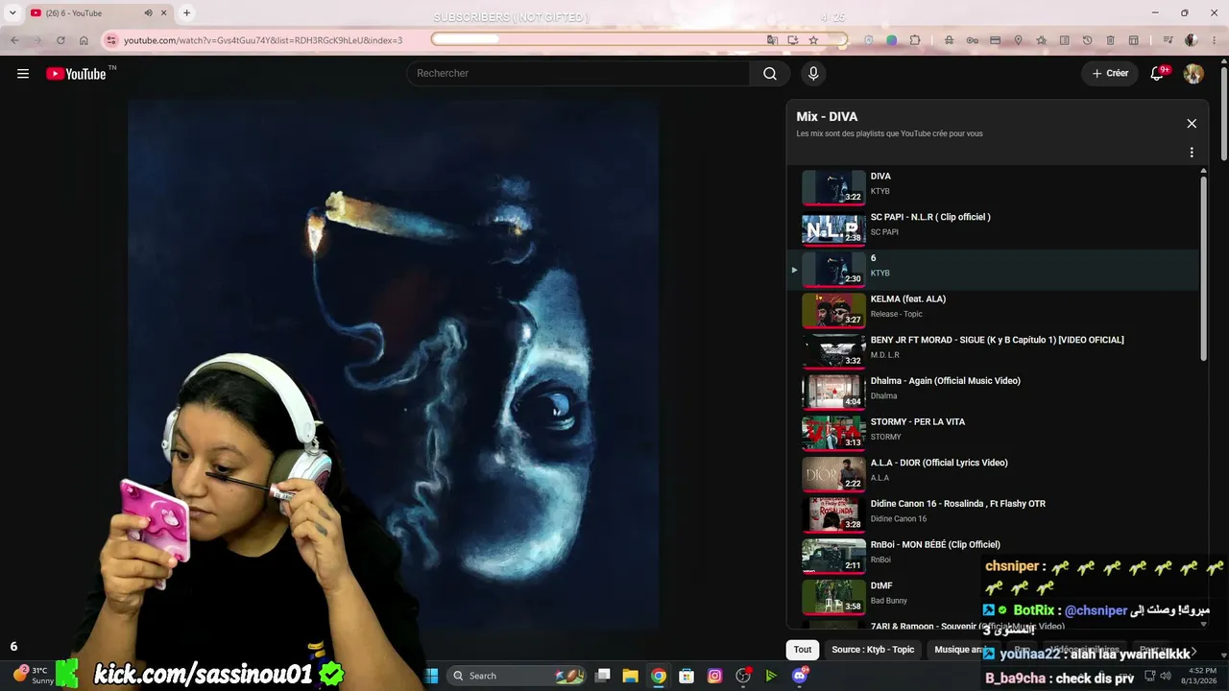Screen dimensions: 1229x691
Task: Start voice search with the microphone
Action: 813,74
